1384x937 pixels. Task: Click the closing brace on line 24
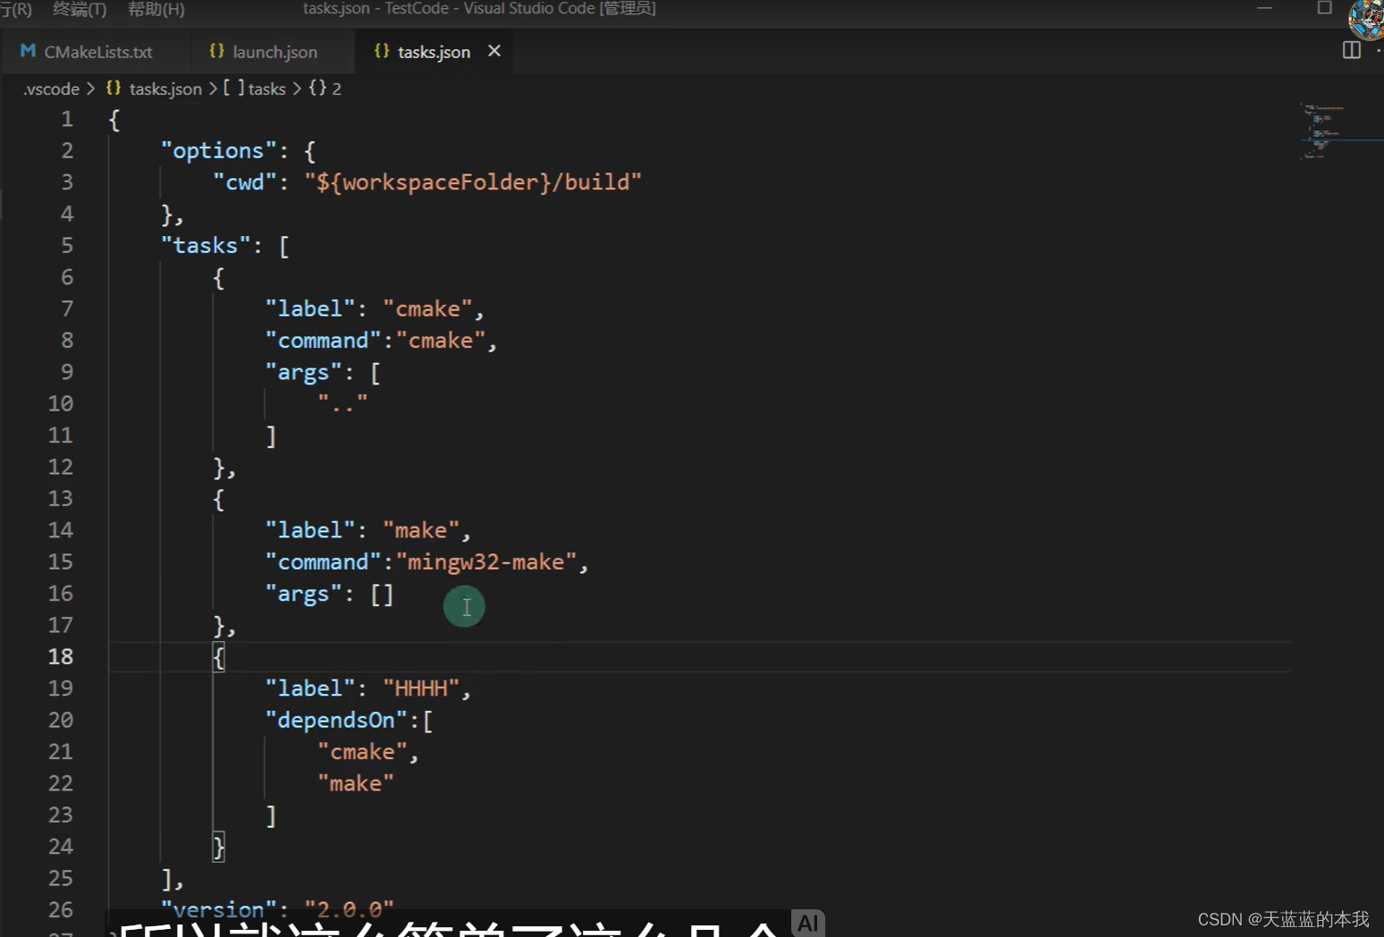click(x=218, y=846)
